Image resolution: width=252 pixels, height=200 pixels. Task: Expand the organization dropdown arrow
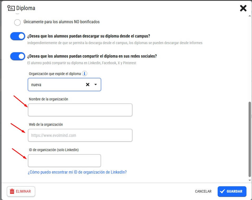point(96,84)
